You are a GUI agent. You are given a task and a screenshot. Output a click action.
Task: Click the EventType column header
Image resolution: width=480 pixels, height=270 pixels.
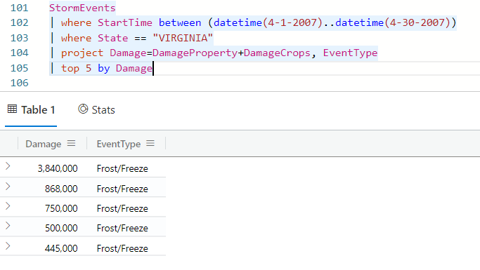point(119,144)
